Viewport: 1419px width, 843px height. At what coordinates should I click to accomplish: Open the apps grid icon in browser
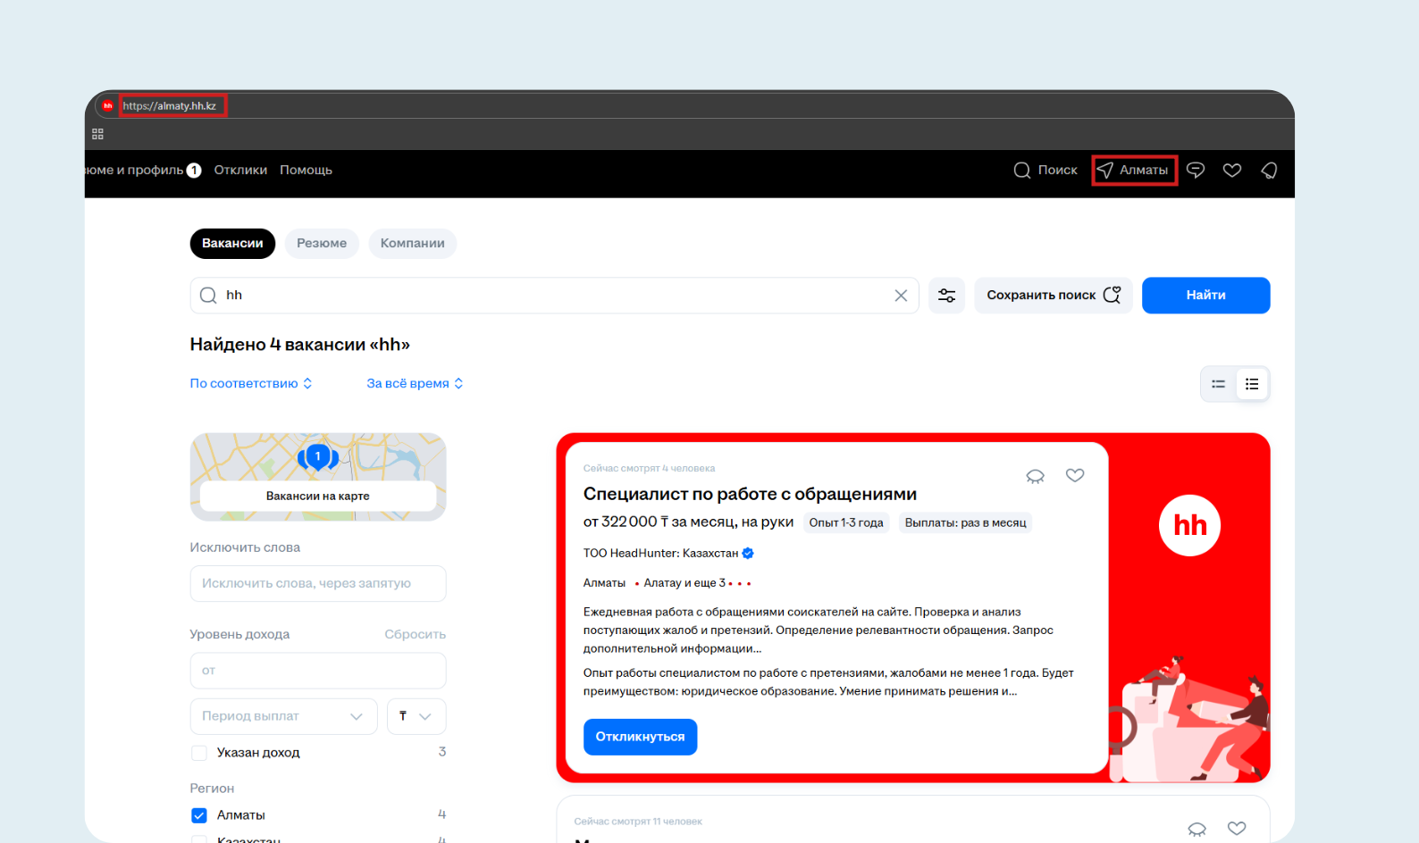point(97,134)
